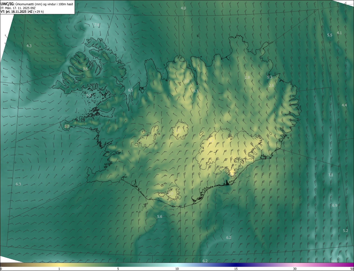
Task: Click the color scale tick label 0
Action: click(x=1, y=269)
